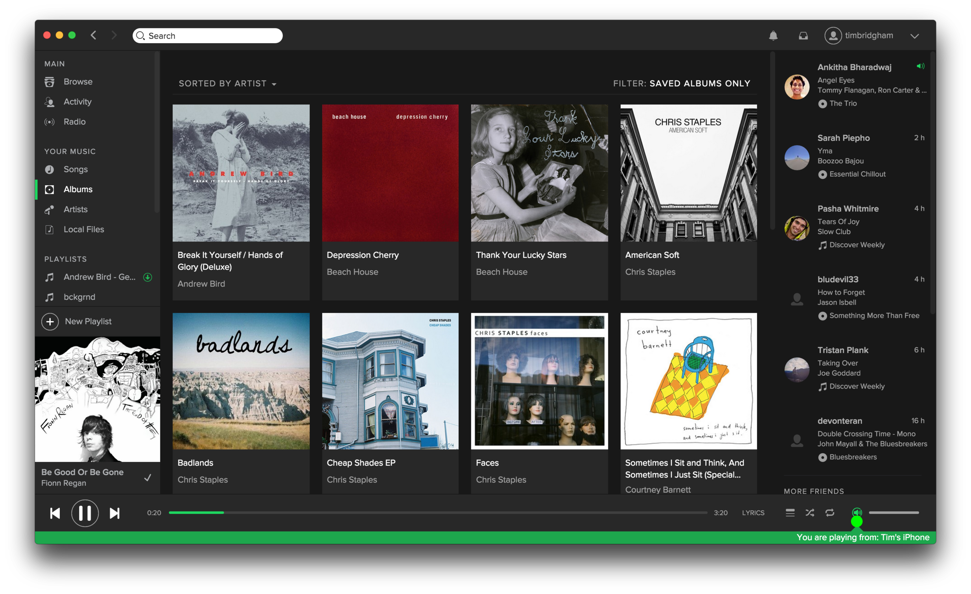971x594 pixels.
Task: Open the Faces album cover
Action: 539,381
